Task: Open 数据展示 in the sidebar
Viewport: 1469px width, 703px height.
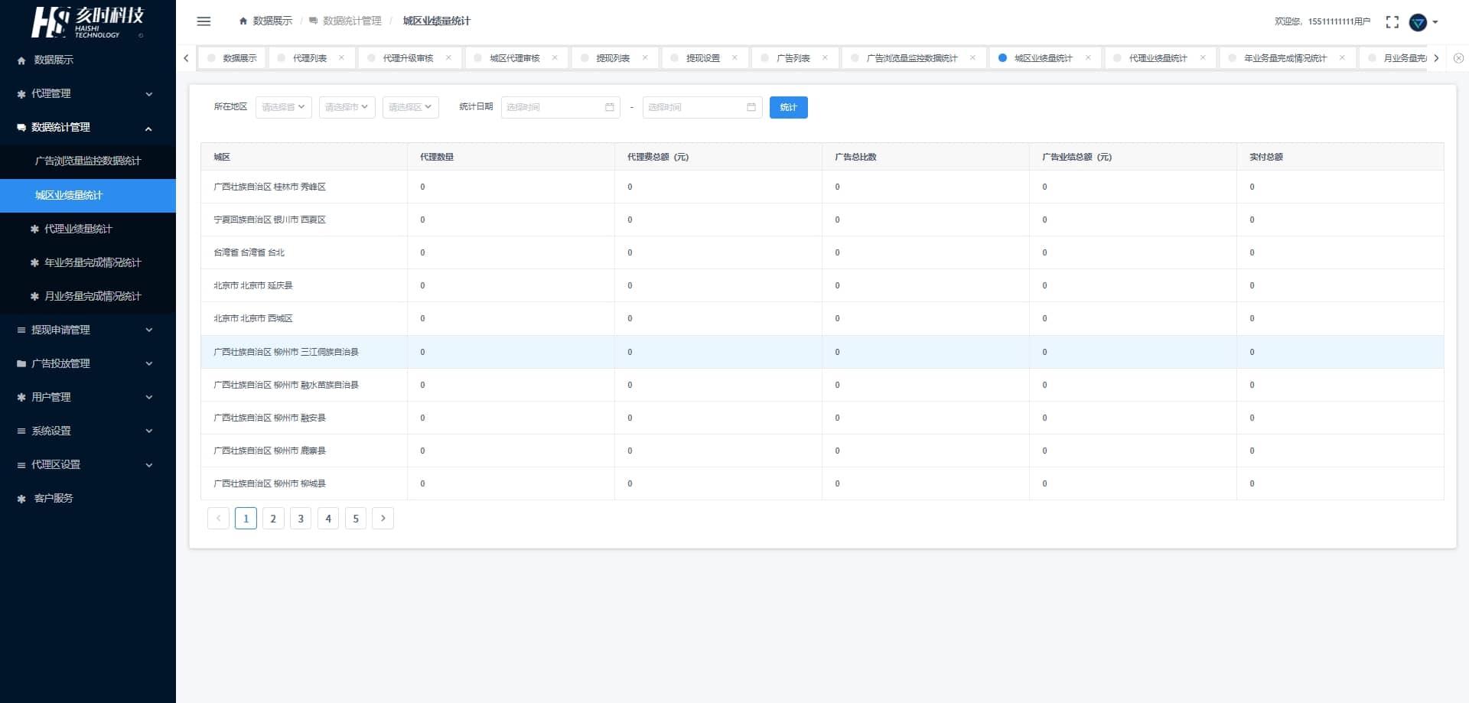Action: [88, 60]
